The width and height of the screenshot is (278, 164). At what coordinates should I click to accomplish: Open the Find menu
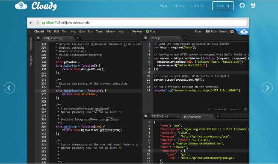(65, 32)
